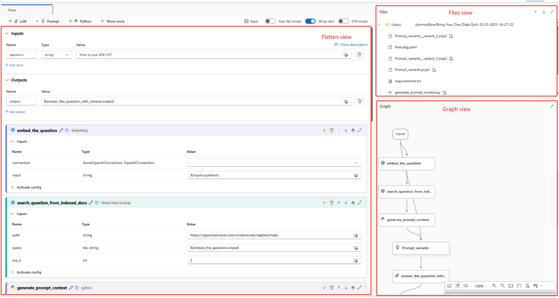Open More tools menu

tap(112, 21)
